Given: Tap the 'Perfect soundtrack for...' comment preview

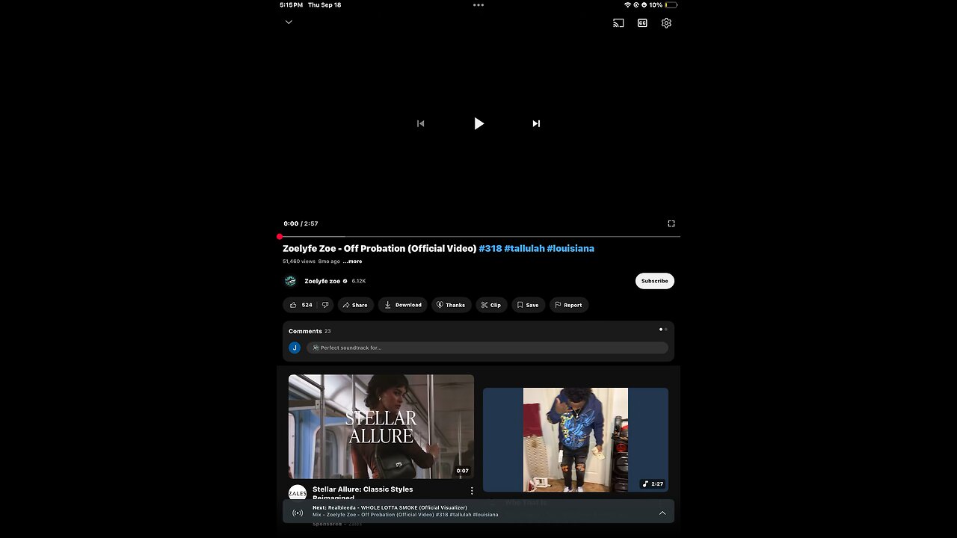Looking at the screenshot, I should pos(487,347).
